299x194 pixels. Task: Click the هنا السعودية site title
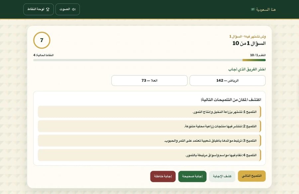(266, 10)
